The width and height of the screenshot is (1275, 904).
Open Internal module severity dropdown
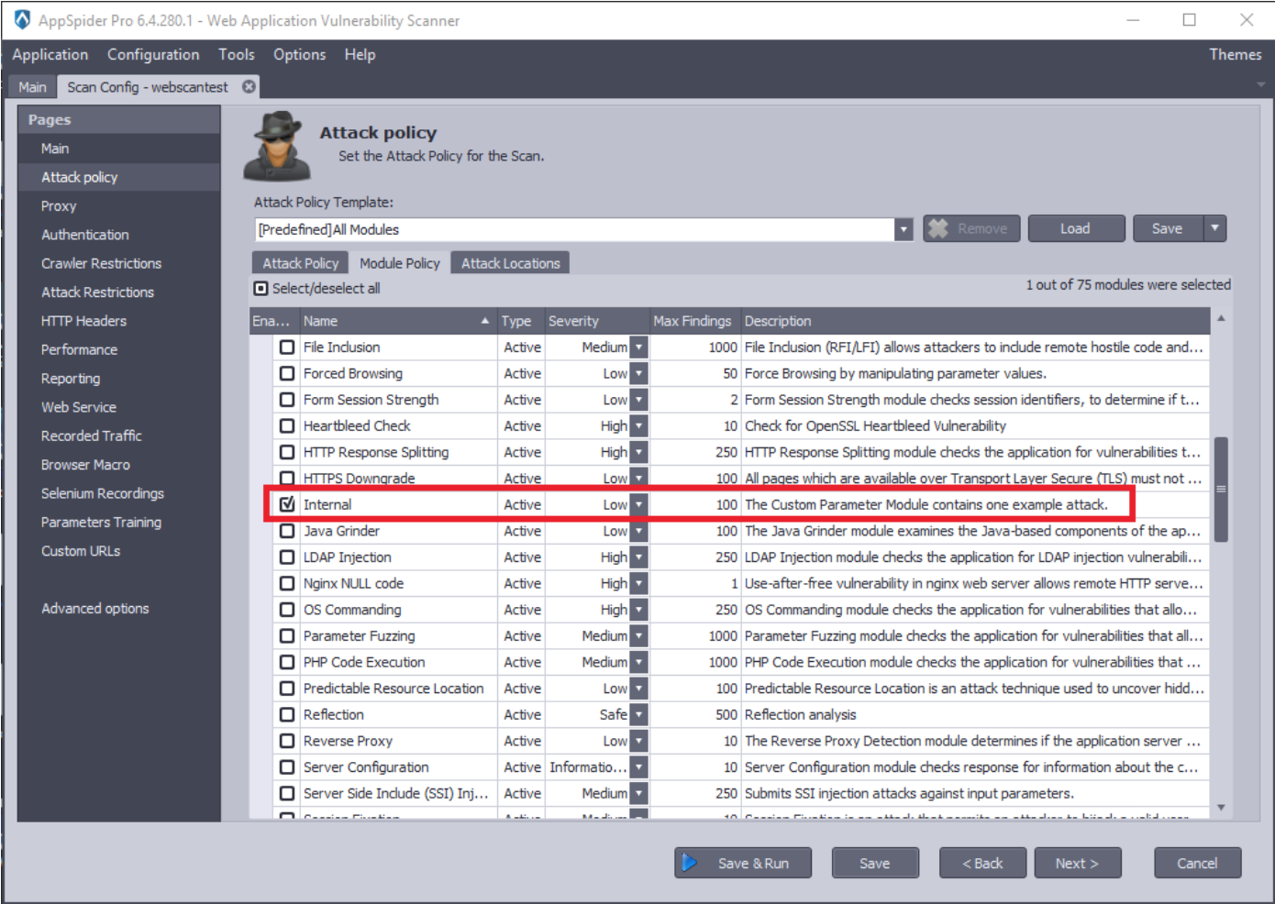click(638, 504)
